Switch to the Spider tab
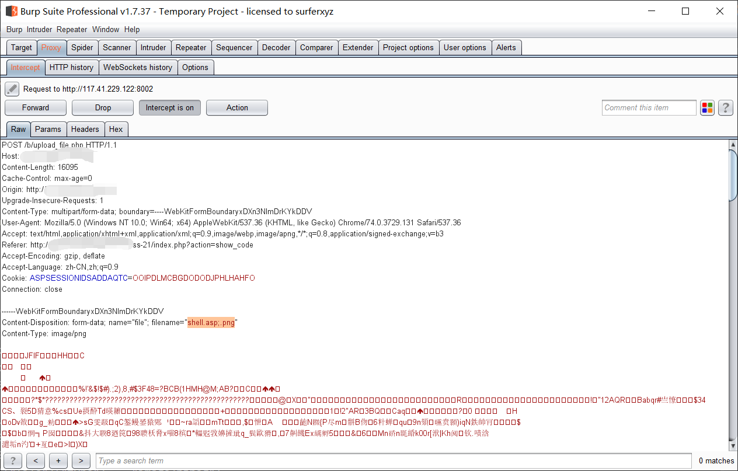The height and width of the screenshot is (471, 738). 82,48
